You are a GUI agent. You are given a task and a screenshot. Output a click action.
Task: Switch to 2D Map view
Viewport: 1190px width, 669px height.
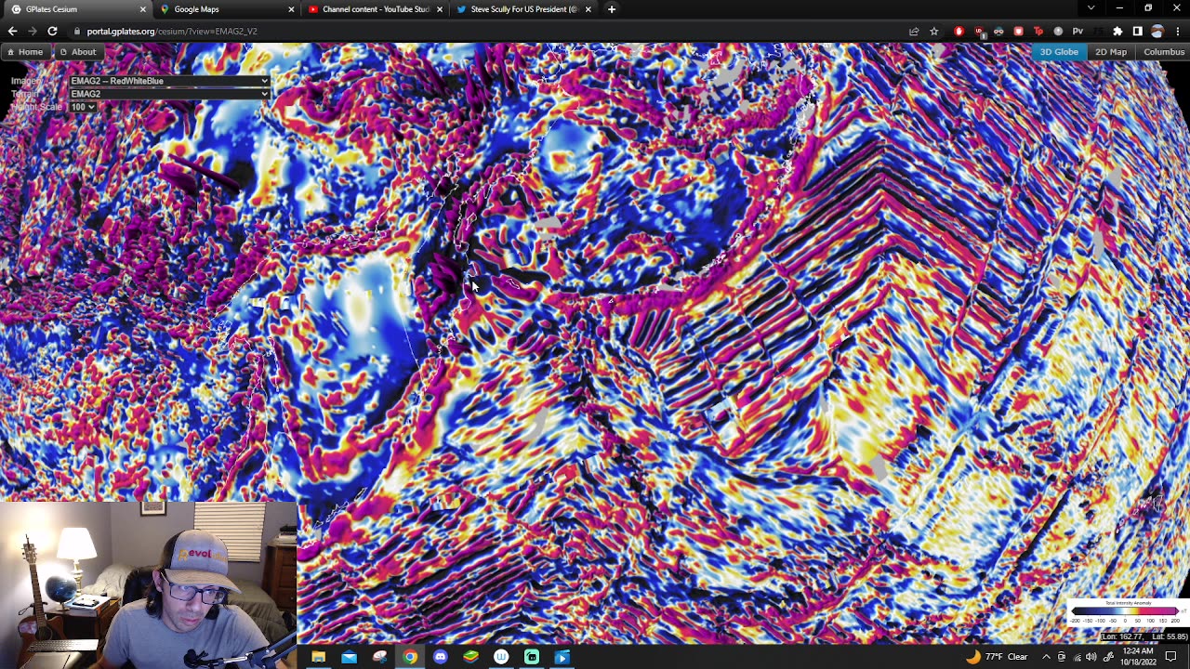pos(1111,52)
